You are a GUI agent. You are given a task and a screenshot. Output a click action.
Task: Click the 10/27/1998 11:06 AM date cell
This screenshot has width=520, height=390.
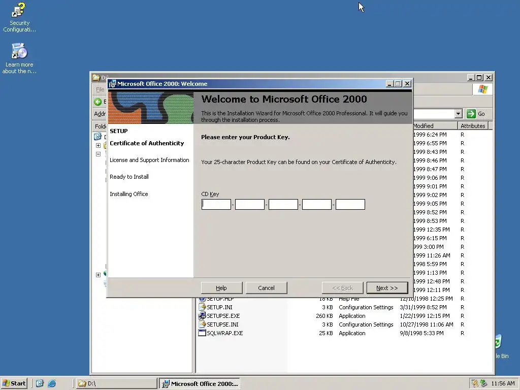coord(427,324)
